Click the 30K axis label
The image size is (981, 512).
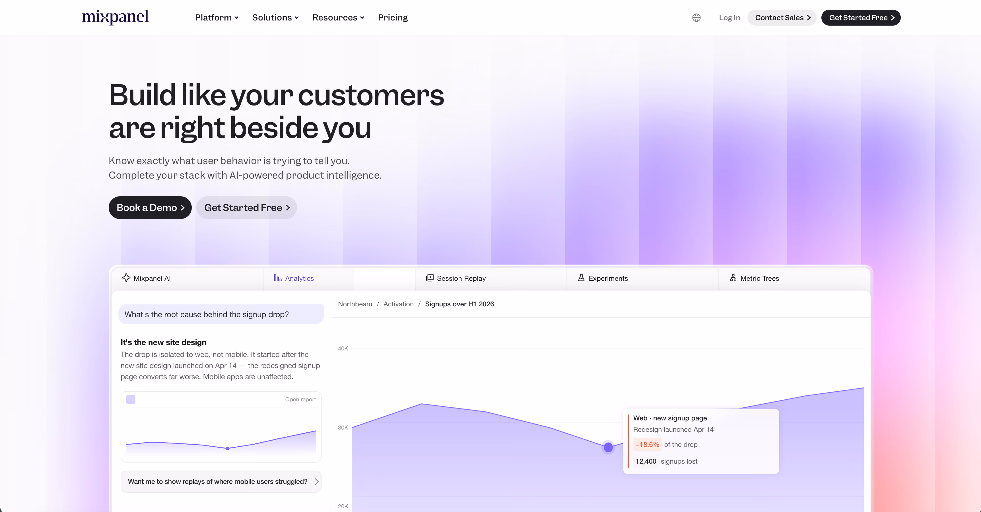(x=343, y=428)
